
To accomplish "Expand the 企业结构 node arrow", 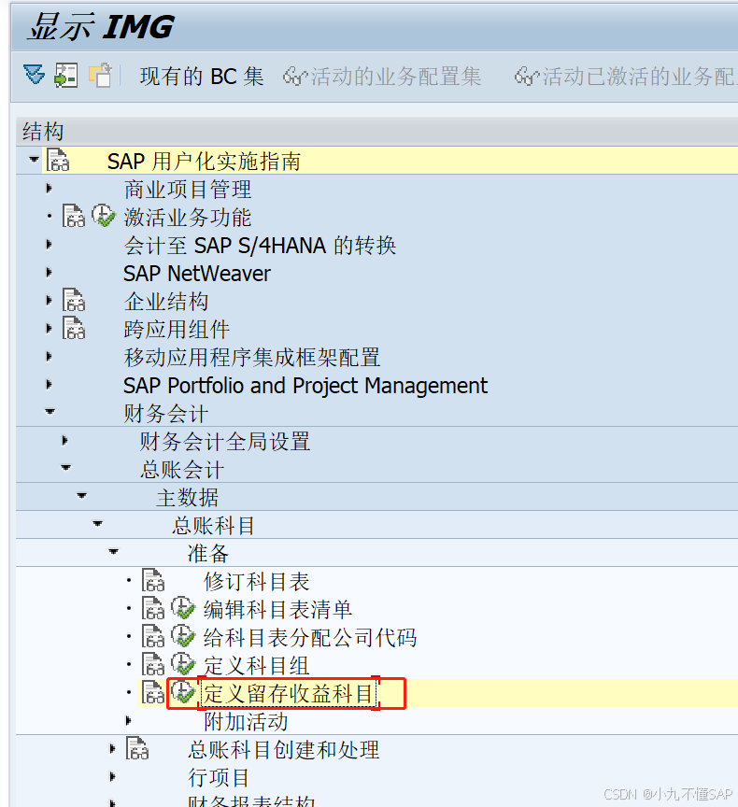I will coord(50,300).
